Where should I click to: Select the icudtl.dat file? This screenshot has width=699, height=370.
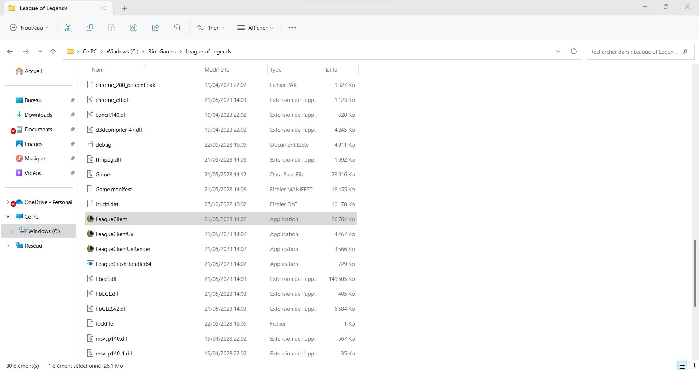click(x=221, y=204)
